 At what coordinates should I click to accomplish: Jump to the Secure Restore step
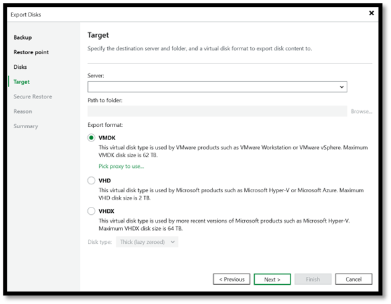click(x=33, y=96)
